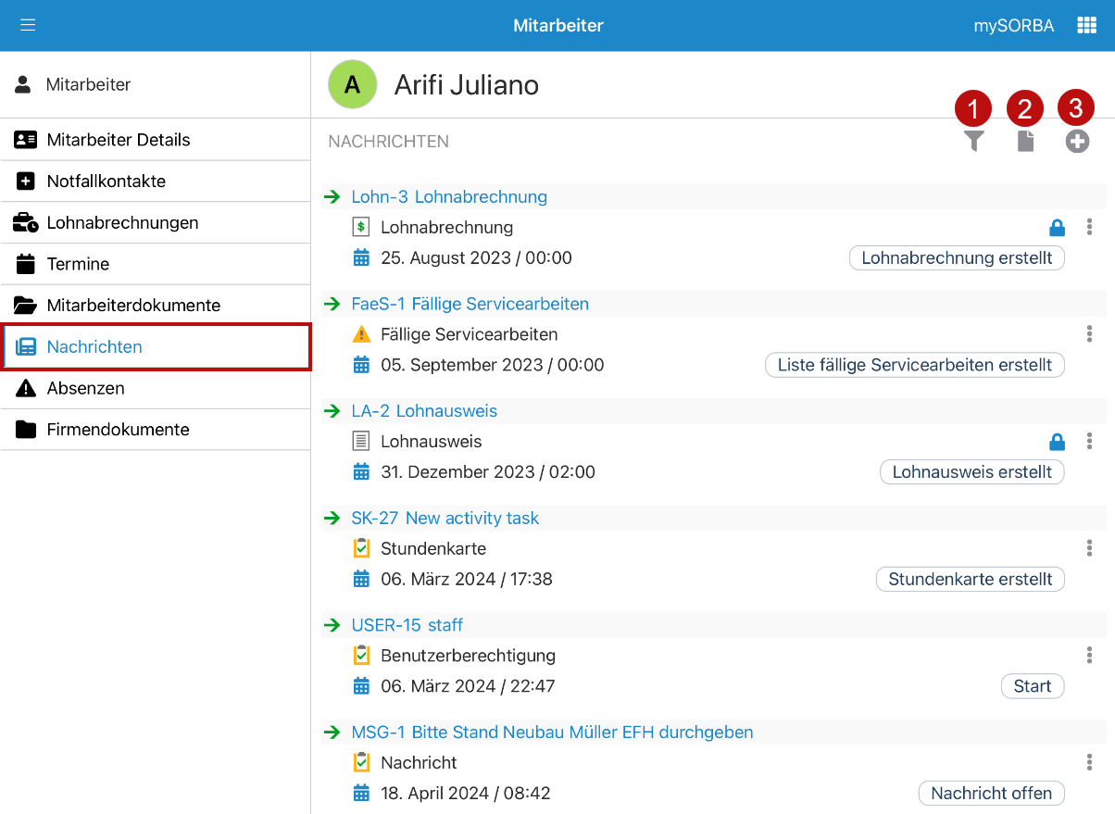Click the date text 18. April 2024 / 08:42
The image size is (1115, 814).
pyautogui.click(x=466, y=794)
